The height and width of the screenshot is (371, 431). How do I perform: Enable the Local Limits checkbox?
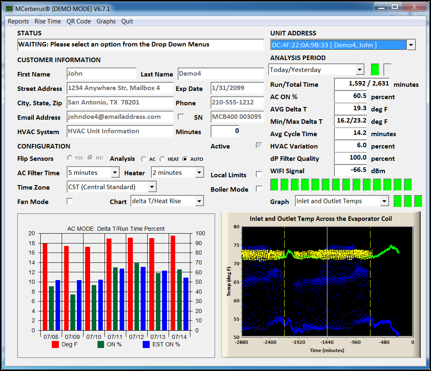(259, 174)
